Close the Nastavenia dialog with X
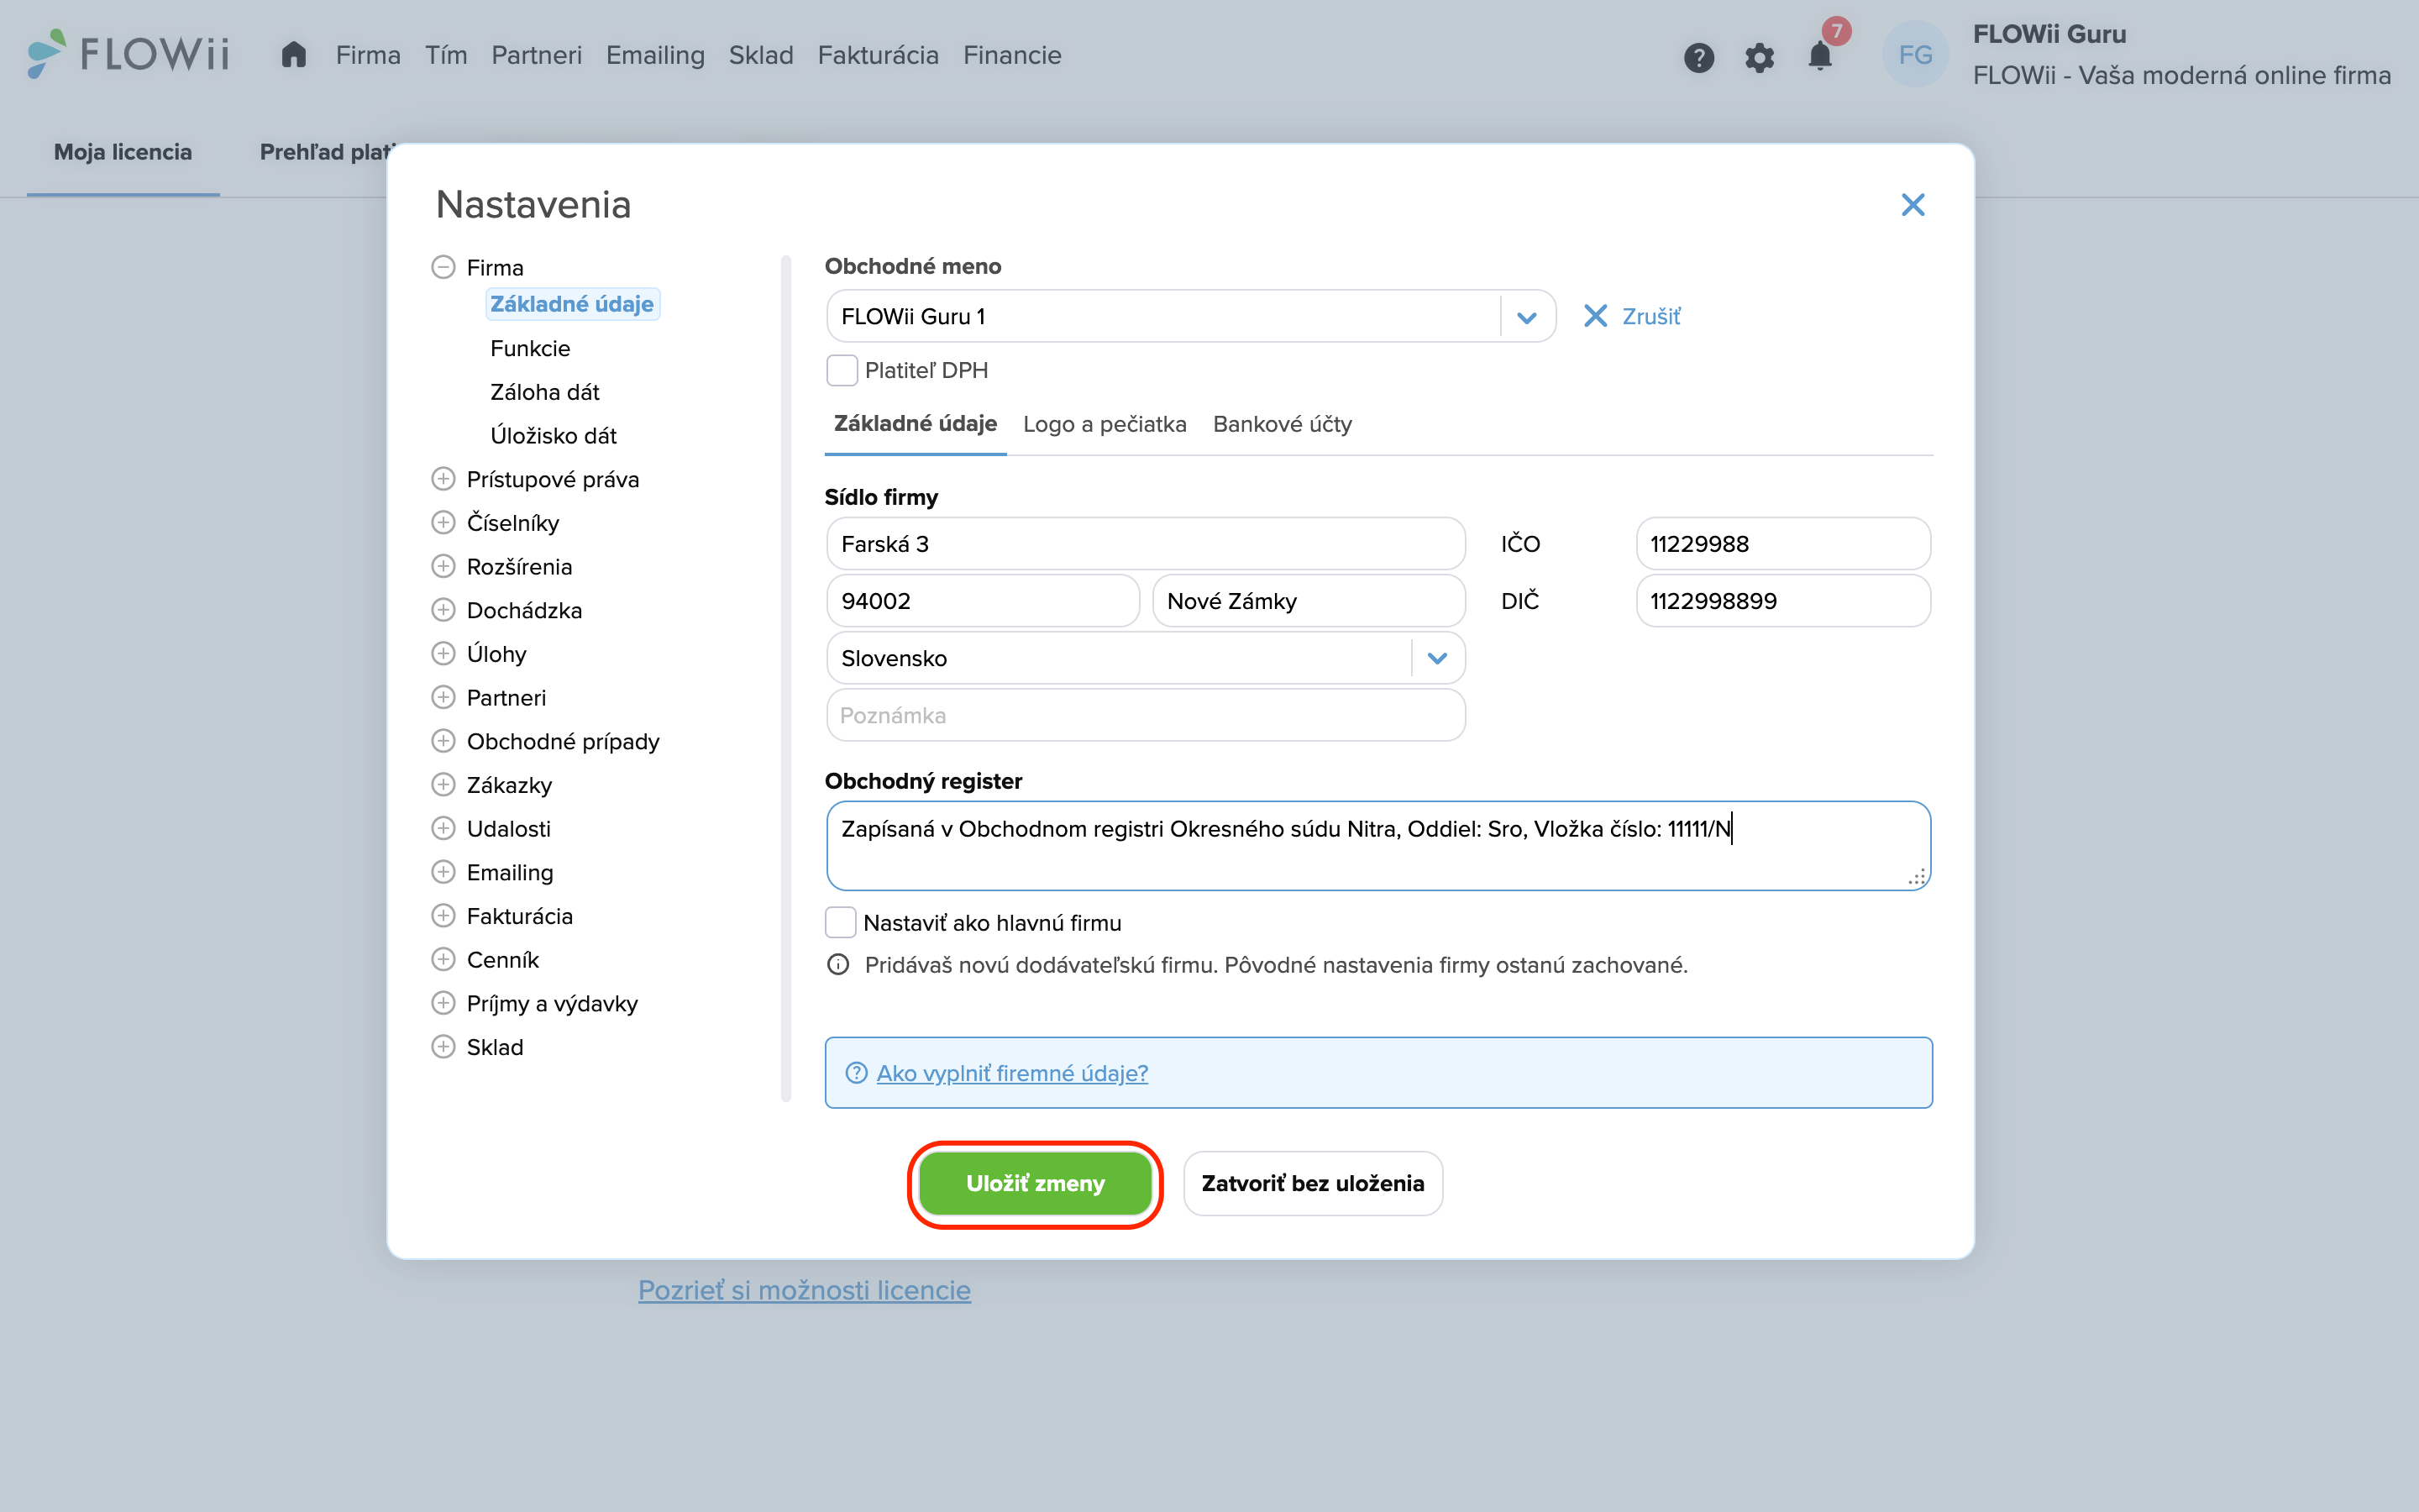 coord(1913,205)
